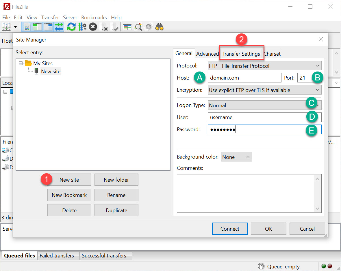
Task: Open the Server menu
Action: (x=70, y=17)
